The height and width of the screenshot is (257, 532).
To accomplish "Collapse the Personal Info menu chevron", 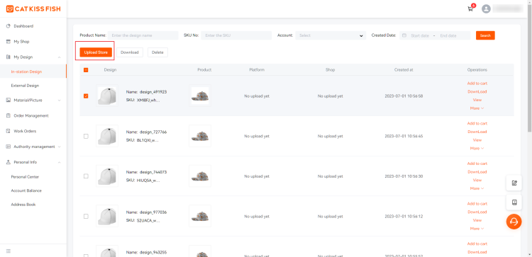I will [x=60, y=163].
